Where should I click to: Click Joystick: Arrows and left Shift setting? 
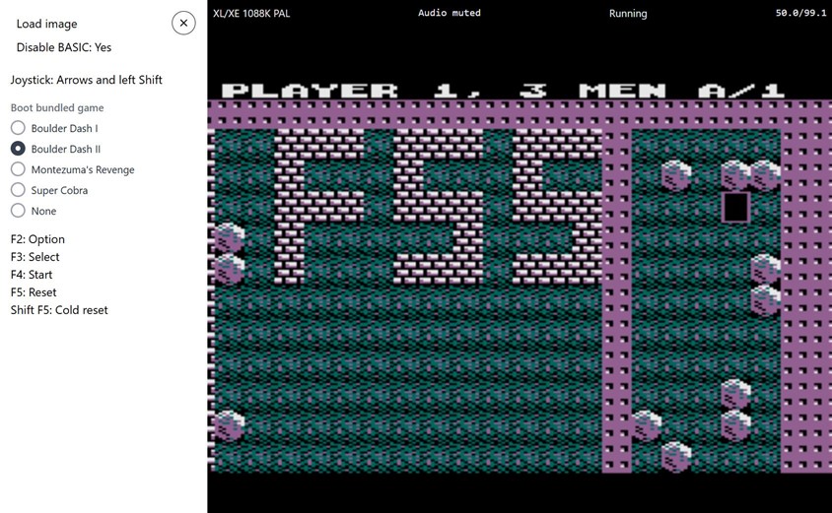point(86,80)
